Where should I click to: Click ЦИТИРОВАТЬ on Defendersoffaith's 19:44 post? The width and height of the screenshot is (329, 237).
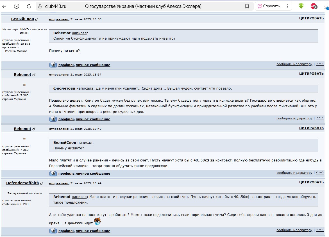tap(311, 182)
